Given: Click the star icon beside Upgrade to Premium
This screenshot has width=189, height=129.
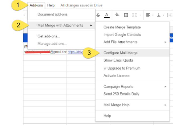Looking at the screenshot, I should click(105, 69).
